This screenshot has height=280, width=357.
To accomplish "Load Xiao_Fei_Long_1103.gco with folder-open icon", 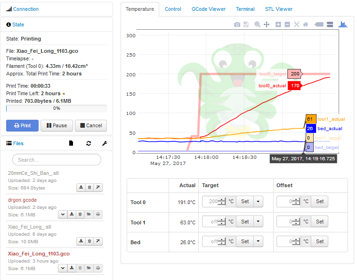I will pyautogui.click(x=89, y=268).
